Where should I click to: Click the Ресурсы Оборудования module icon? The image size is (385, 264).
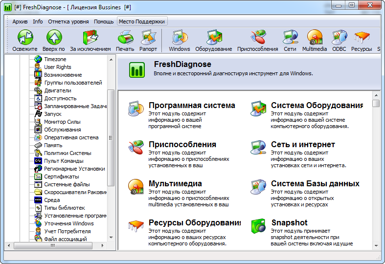tap(136, 226)
